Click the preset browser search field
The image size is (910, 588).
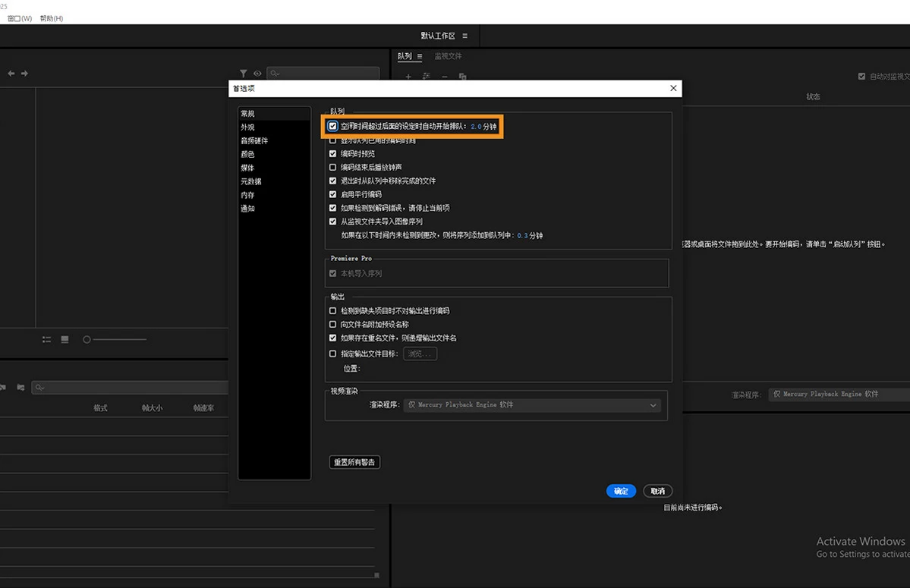point(130,388)
